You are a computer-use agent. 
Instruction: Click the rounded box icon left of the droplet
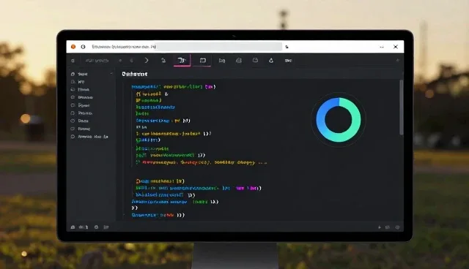[255, 60]
